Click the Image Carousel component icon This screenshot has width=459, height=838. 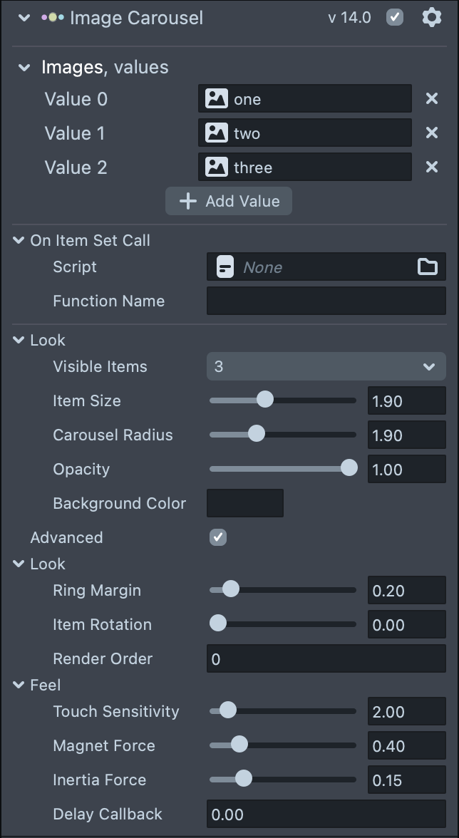(x=53, y=18)
